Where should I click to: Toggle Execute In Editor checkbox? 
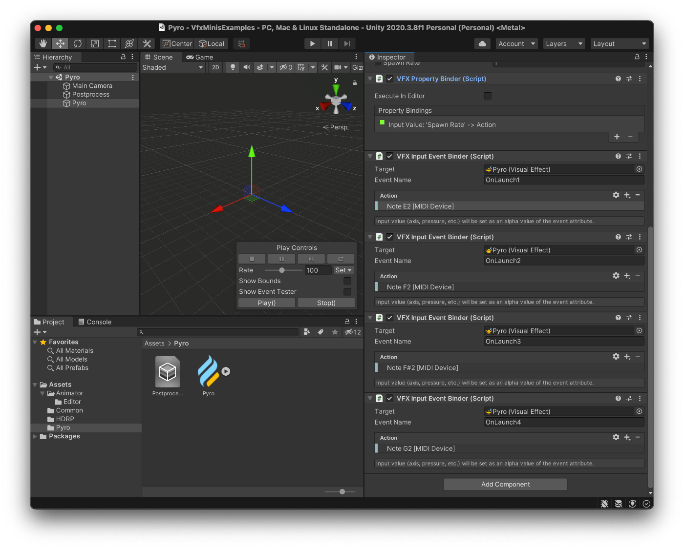coord(488,96)
